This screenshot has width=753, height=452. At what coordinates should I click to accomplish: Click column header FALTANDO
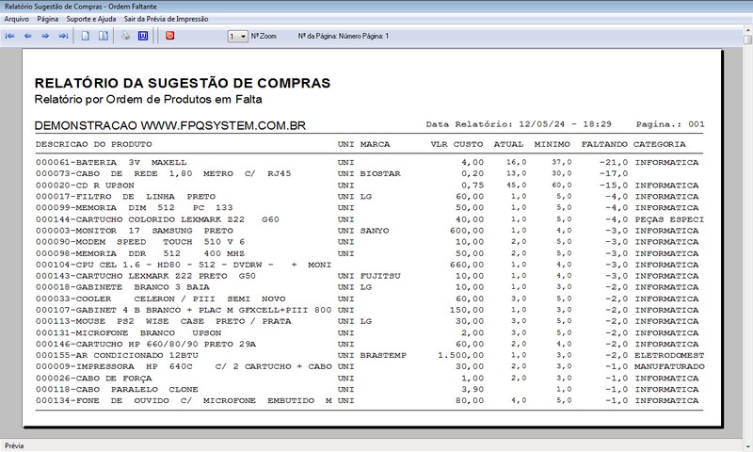click(604, 144)
